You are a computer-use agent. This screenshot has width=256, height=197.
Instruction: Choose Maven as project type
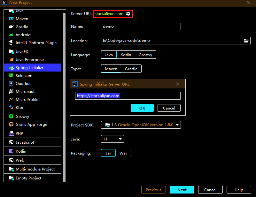pyautogui.click(x=111, y=69)
